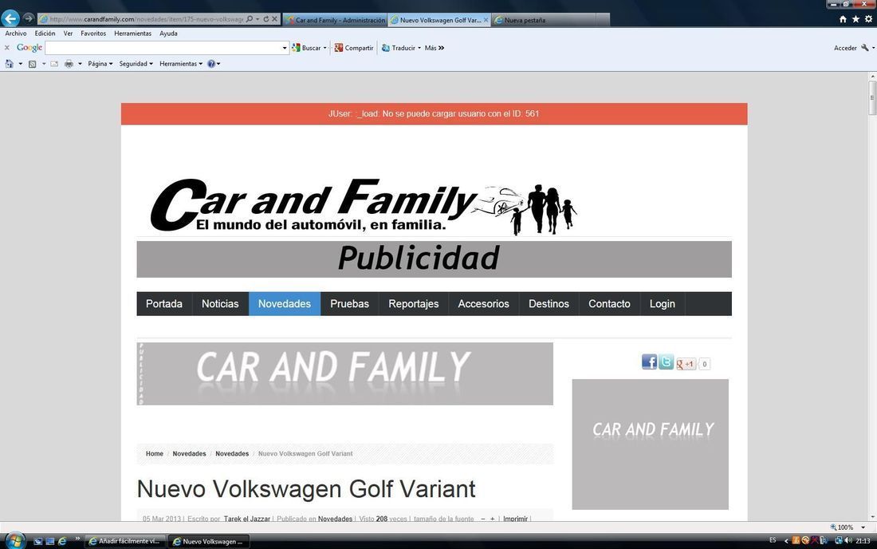Share article via Facebook icon
The height and width of the screenshot is (549, 877).
pos(649,361)
